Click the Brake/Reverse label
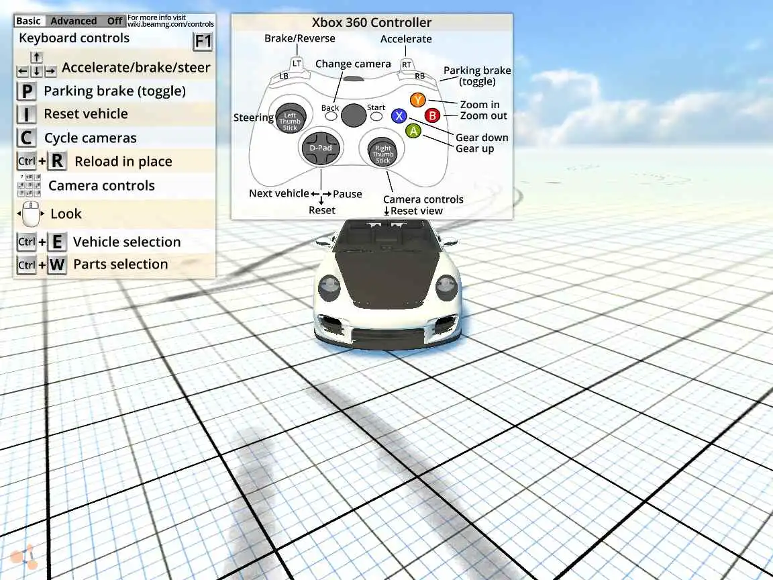Image resolution: width=773 pixels, height=580 pixels. click(300, 38)
